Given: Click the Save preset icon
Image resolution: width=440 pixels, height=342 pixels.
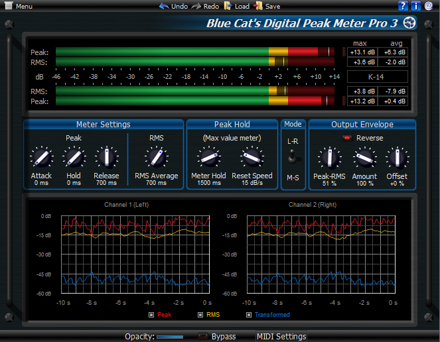Looking at the screenshot, I should click(258, 6).
